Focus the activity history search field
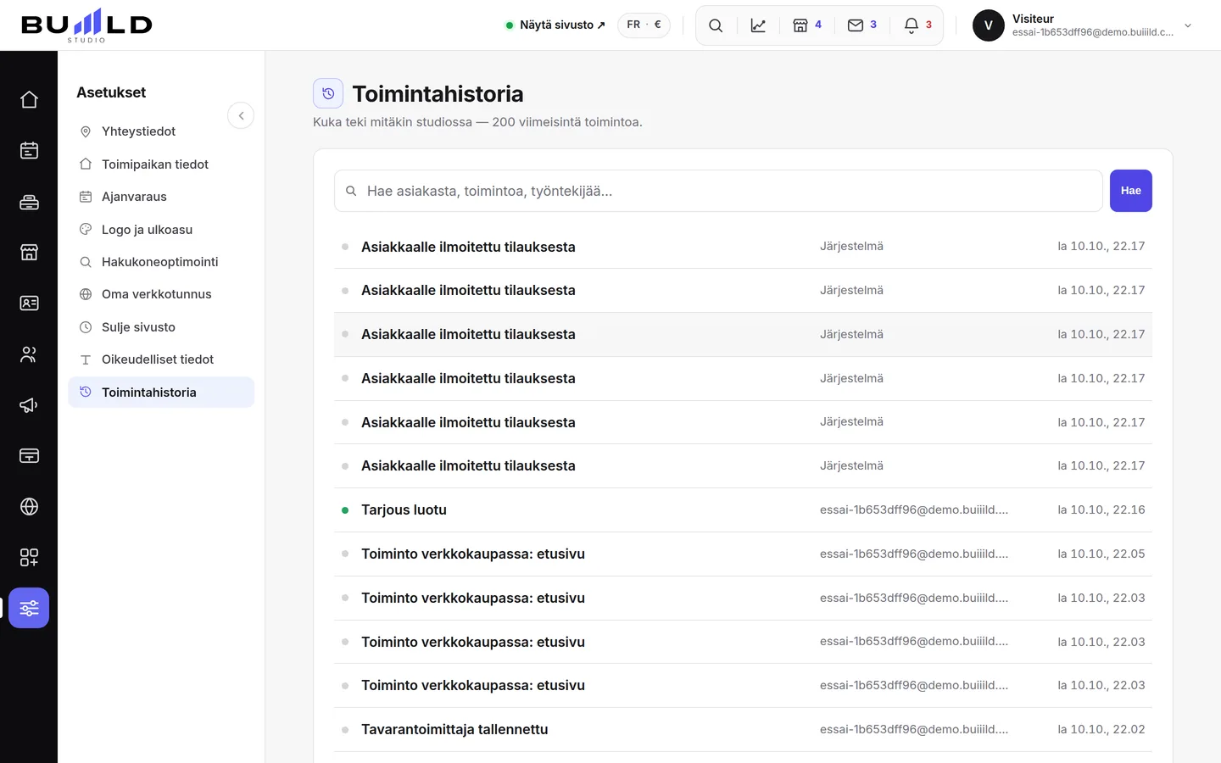This screenshot has height=763, width=1221. point(718,191)
